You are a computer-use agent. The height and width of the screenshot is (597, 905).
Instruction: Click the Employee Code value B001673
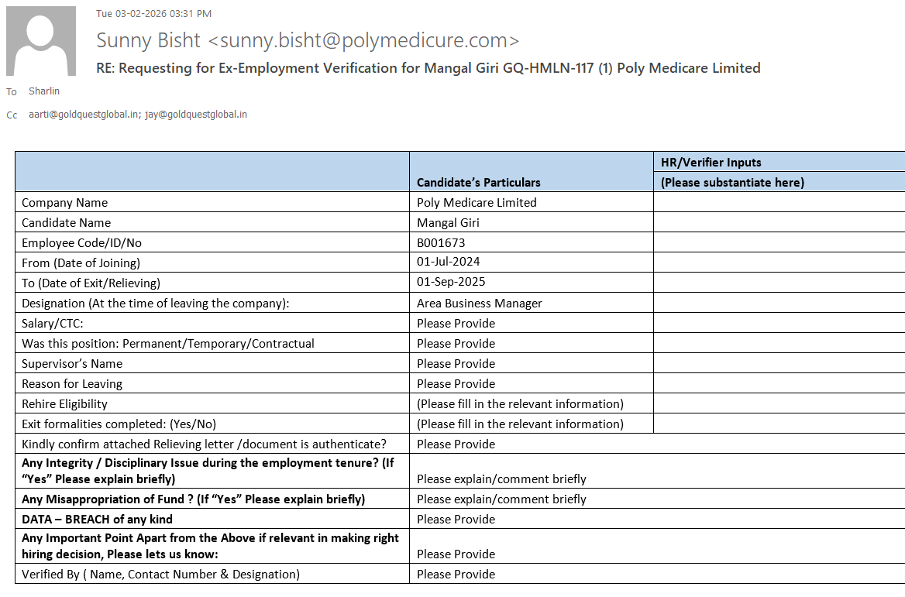(441, 243)
